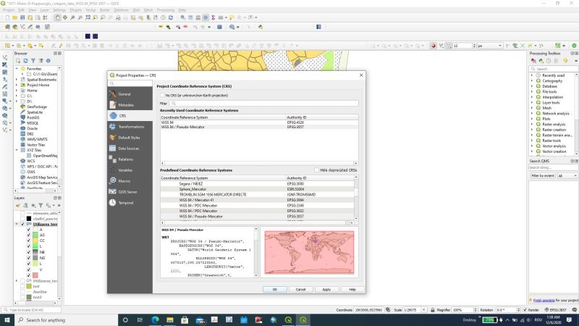Open the Statistical Summary sigma icon
Viewport: 579px width, 326px height.
pos(213,17)
